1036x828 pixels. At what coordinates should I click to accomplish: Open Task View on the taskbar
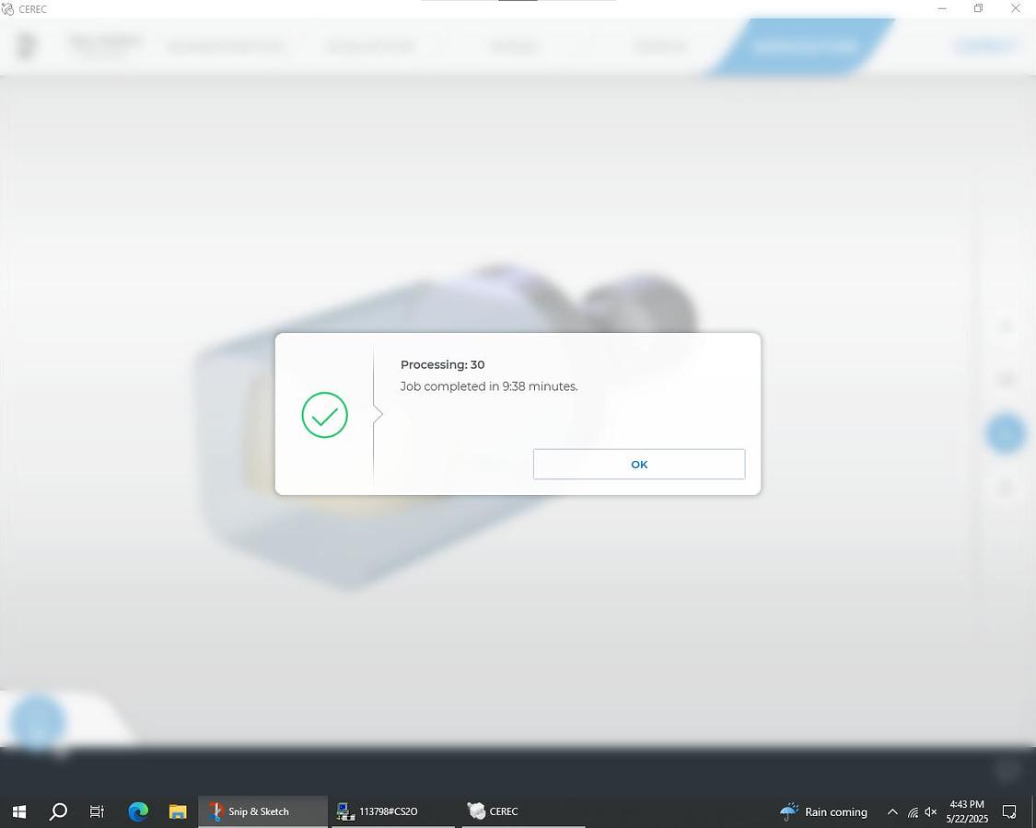(x=97, y=811)
